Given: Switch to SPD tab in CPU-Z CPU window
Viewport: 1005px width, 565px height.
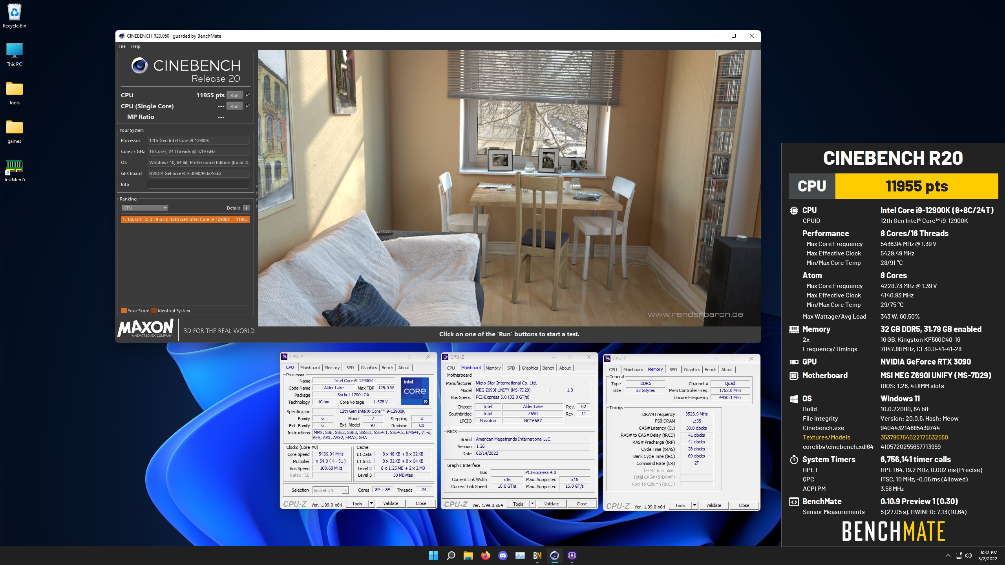Looking at the screenshot, I should pyautogui.click(x=350, y=368).
